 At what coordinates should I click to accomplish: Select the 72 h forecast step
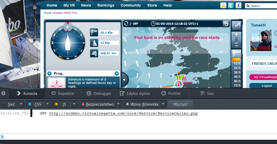[x=237, y=85]
